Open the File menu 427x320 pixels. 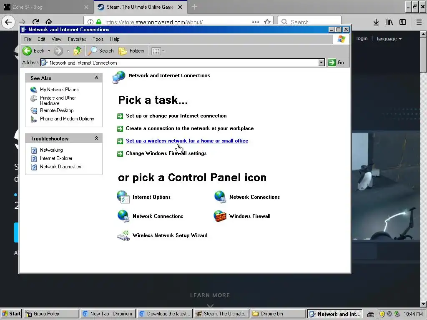[28, 39]
